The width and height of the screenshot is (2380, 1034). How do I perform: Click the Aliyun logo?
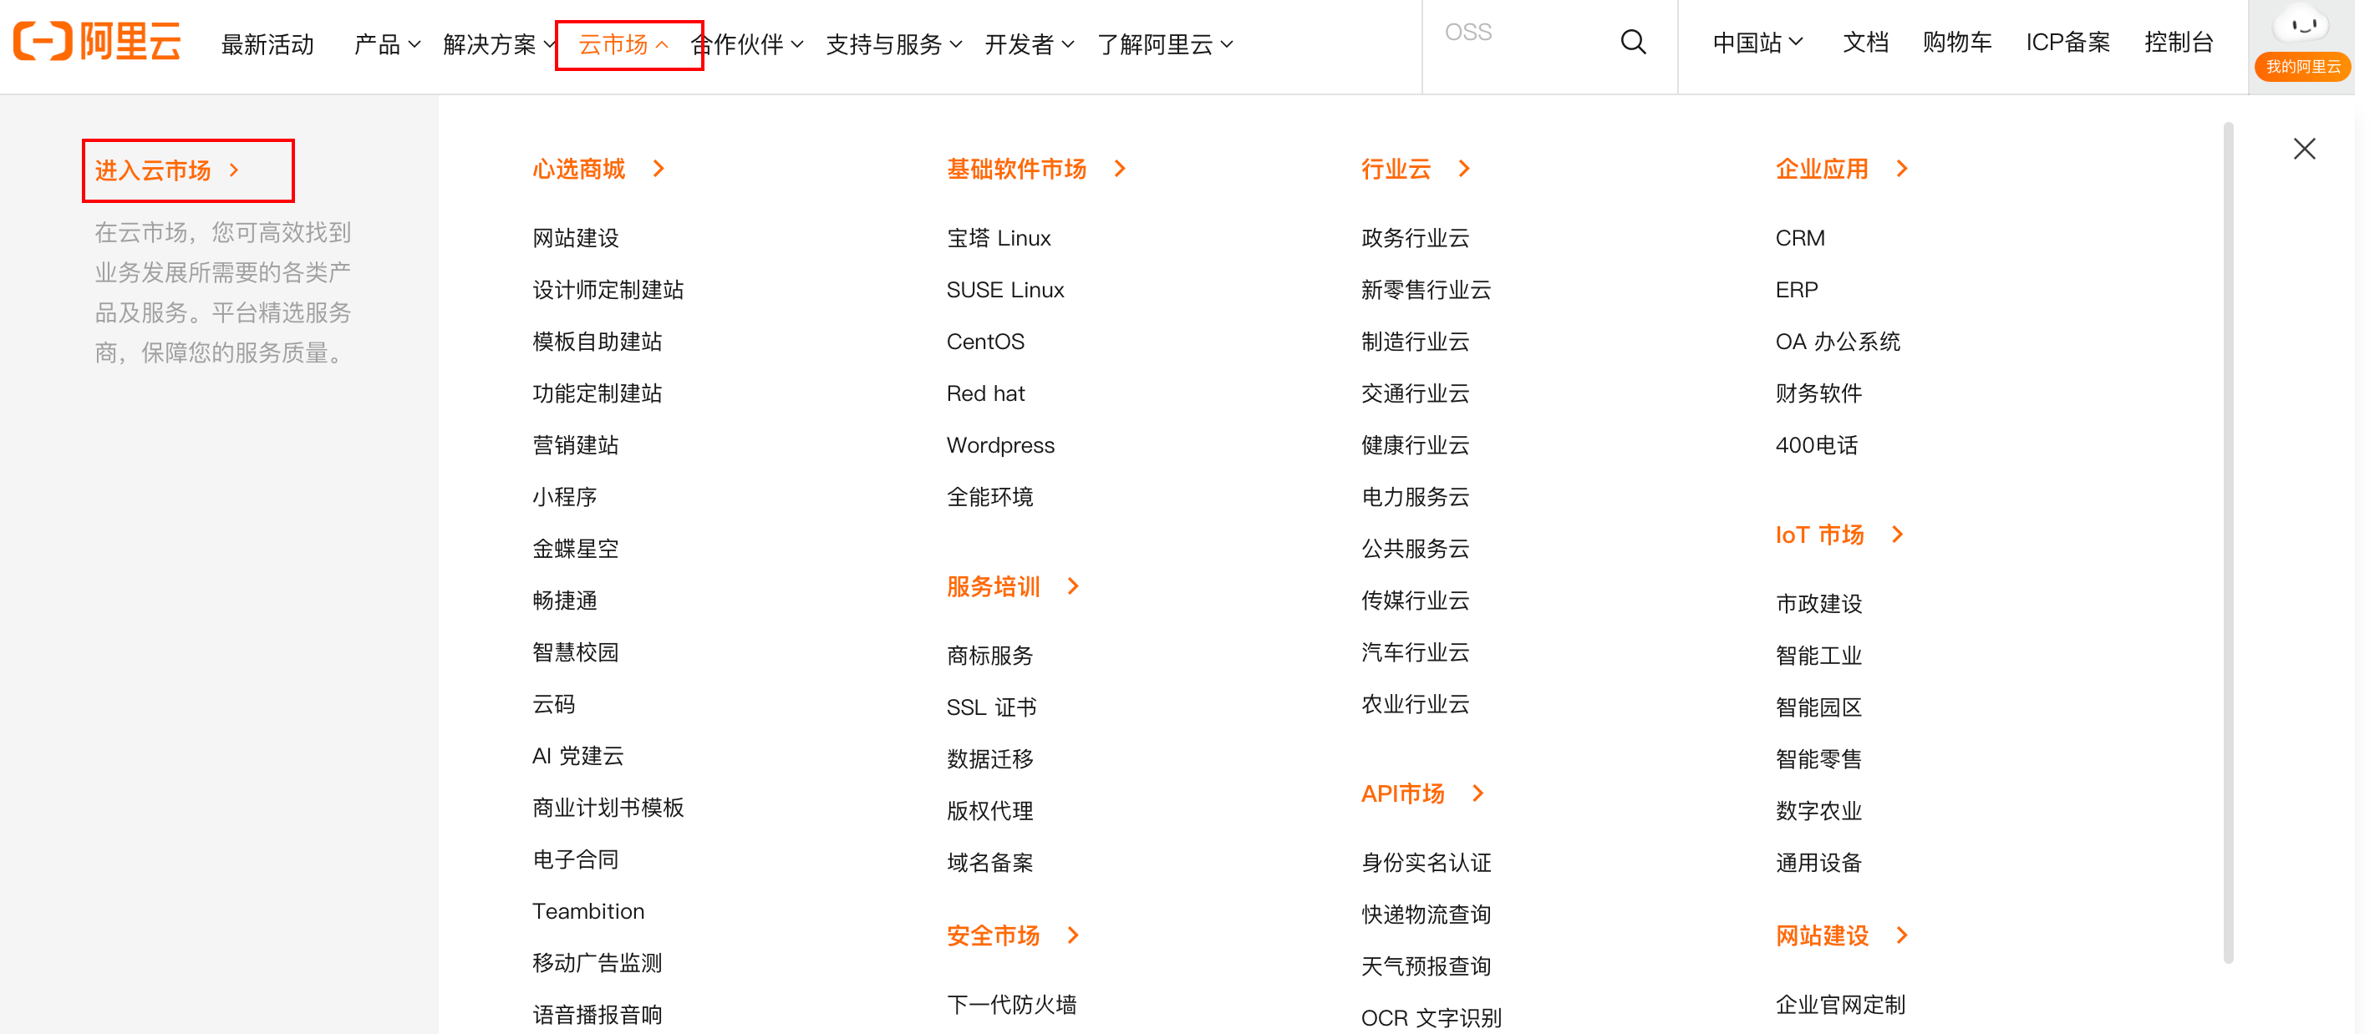pos(97,42)
